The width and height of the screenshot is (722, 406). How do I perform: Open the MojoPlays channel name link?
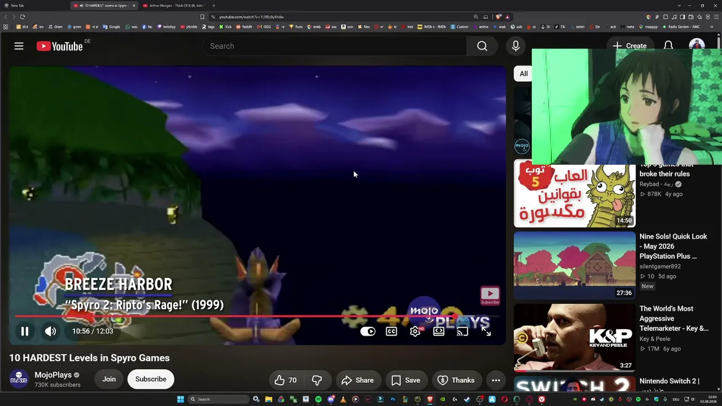[x=53, y=375]
